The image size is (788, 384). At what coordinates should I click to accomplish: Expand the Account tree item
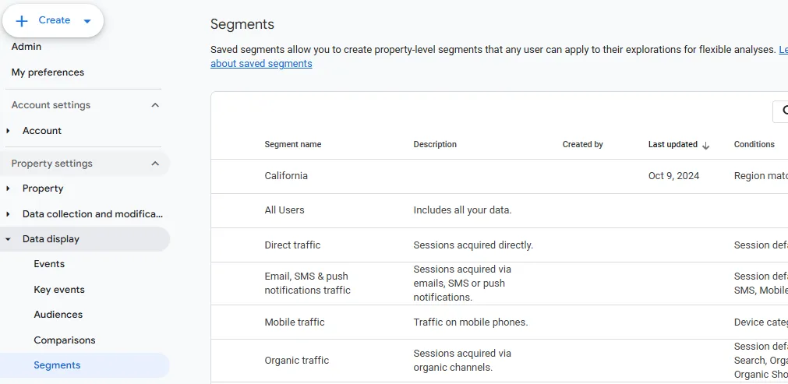click(9, 131)
